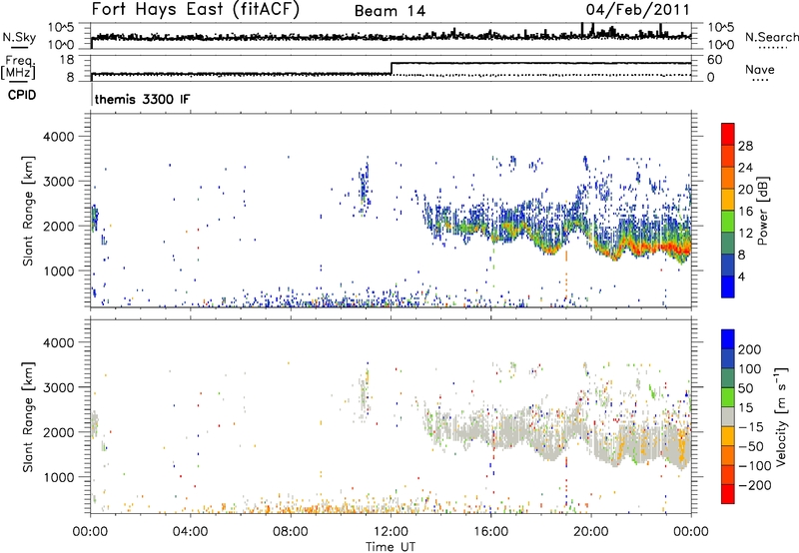Screen dimensions: 799x553
Task: Click the blue scatter cluster near 11:00 in power panel
Action: (x=364, y=187)
